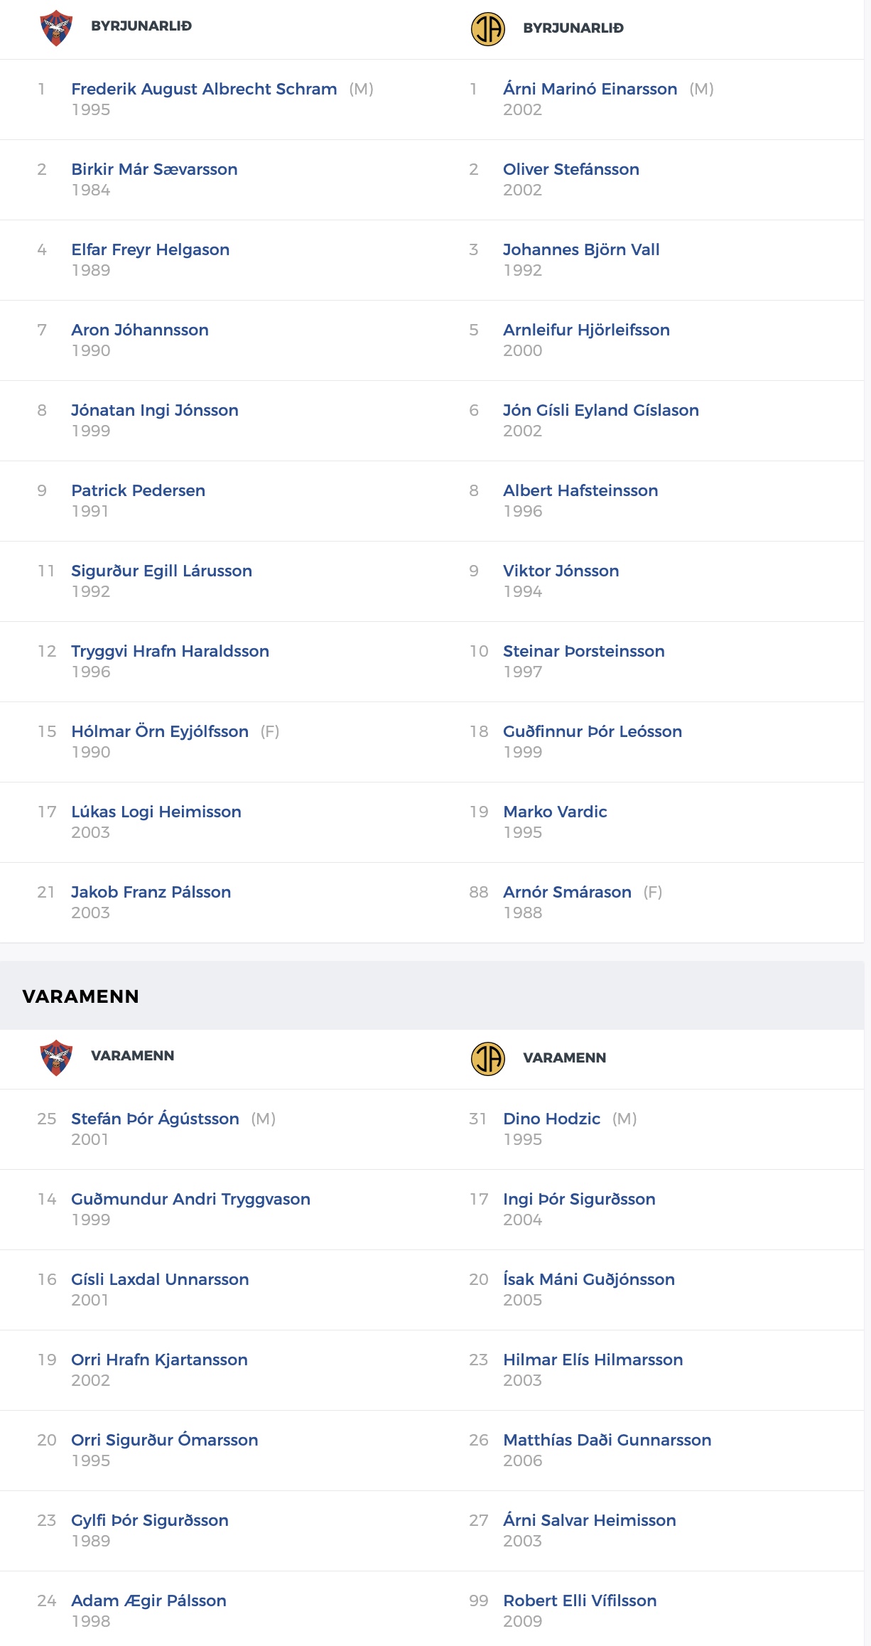Select Viktor Jónsson from ÍA lineup
Viewport: 871px width, 1646px height.
tap(561, 571)
